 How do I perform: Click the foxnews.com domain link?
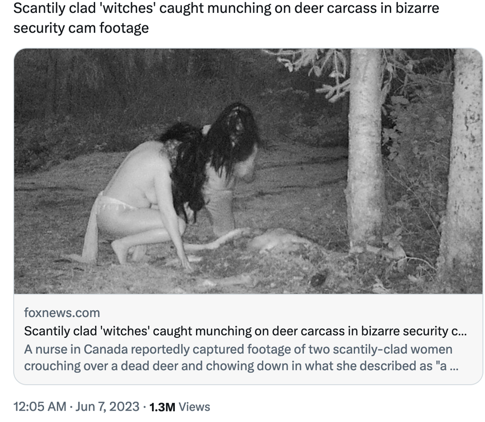(62, 313)
